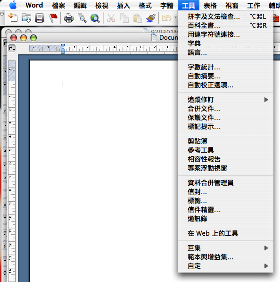280x282 pixels.
Task: Select 標記提示... menu item
Action: tap(225, 127)
